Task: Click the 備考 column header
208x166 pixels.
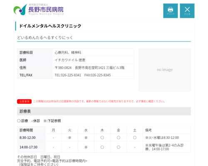Action: click(x=167, y=130)
